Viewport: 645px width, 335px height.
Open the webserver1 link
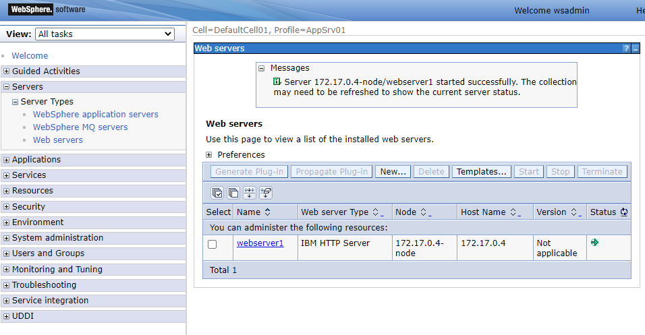coord(260,243)
